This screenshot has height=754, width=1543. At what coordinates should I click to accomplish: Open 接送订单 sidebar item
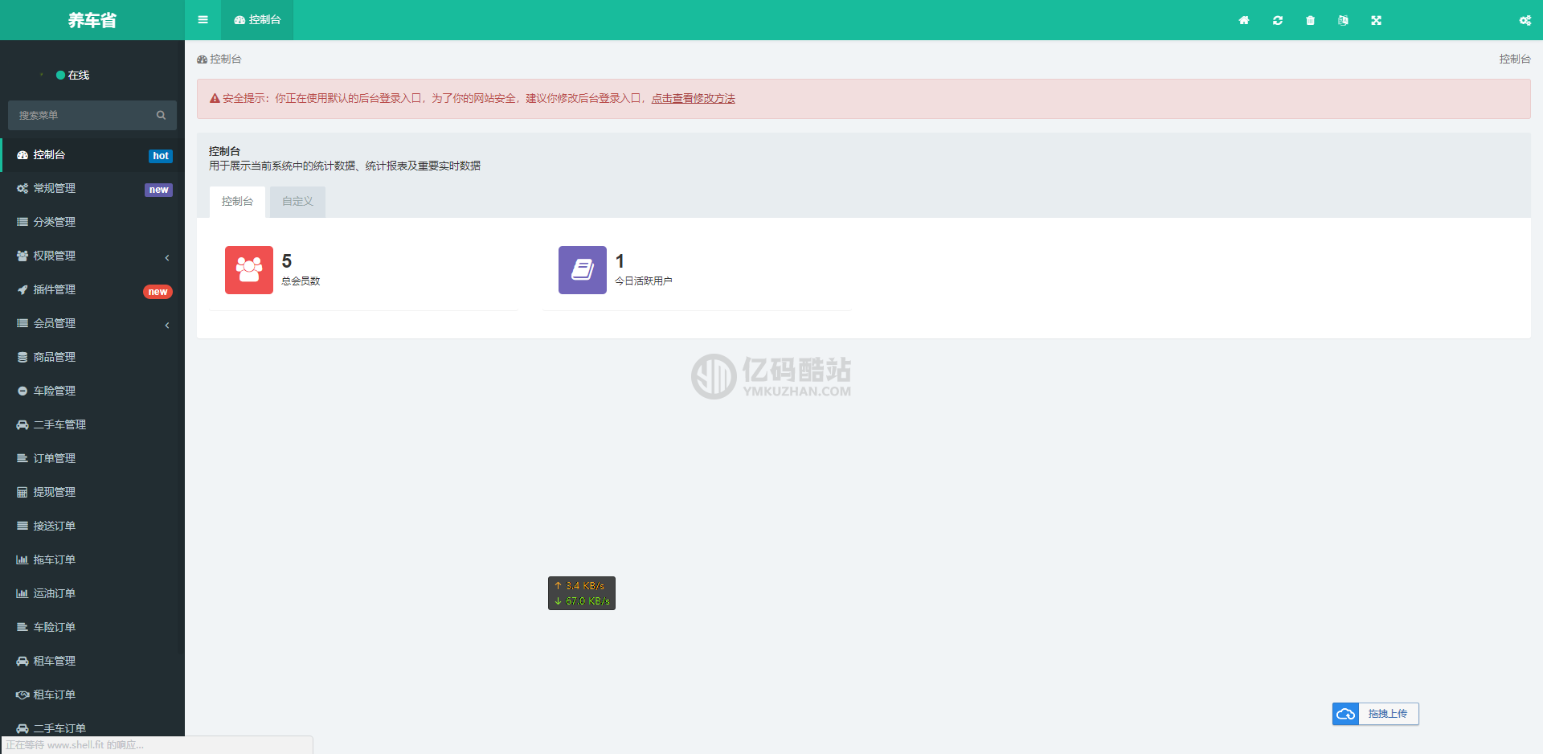(92, 527)
